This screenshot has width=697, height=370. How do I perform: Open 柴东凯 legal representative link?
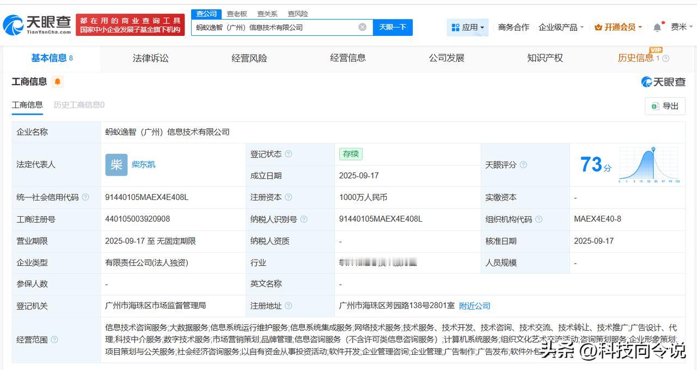coord(143,164)
